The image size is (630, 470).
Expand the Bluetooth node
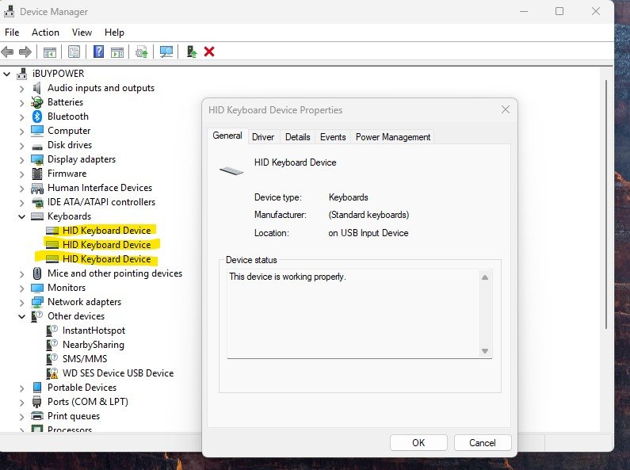[21, 117]
